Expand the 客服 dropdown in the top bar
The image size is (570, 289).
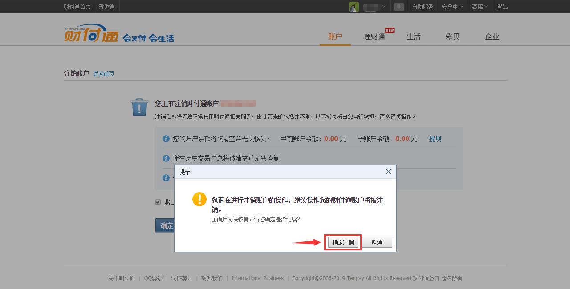pyautogui.click(x=479, y=6)
